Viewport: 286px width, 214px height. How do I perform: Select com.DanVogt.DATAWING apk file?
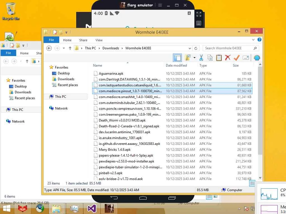[x=172, y=79]
